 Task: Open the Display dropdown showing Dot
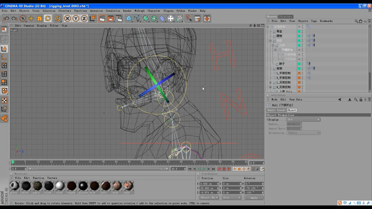coord(303,120)
